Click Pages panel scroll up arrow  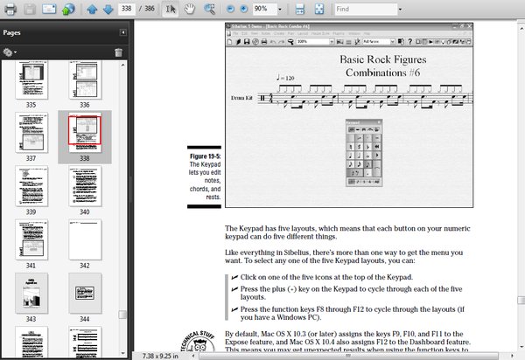pos(122,65)
